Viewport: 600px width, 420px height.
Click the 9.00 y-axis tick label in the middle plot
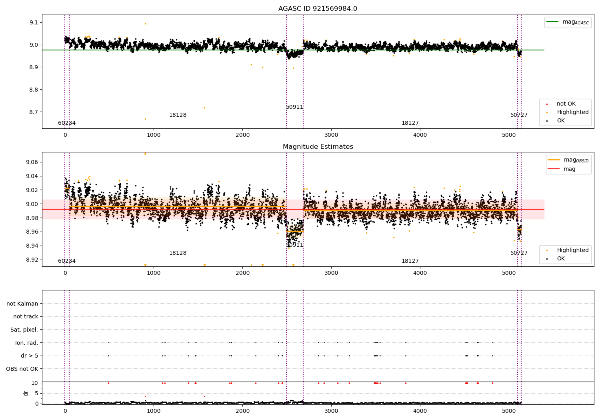[32, 204]
